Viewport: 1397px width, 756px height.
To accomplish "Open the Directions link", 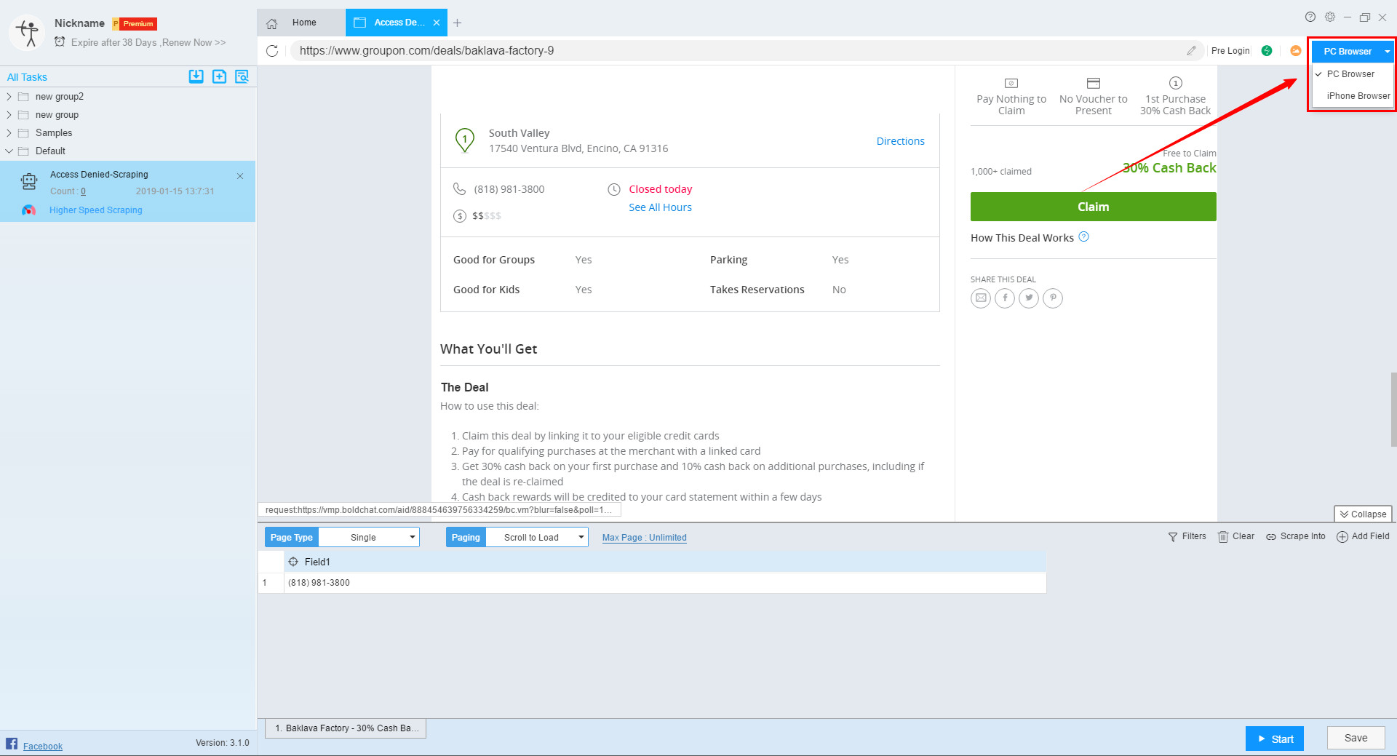I will click(900, 141).
